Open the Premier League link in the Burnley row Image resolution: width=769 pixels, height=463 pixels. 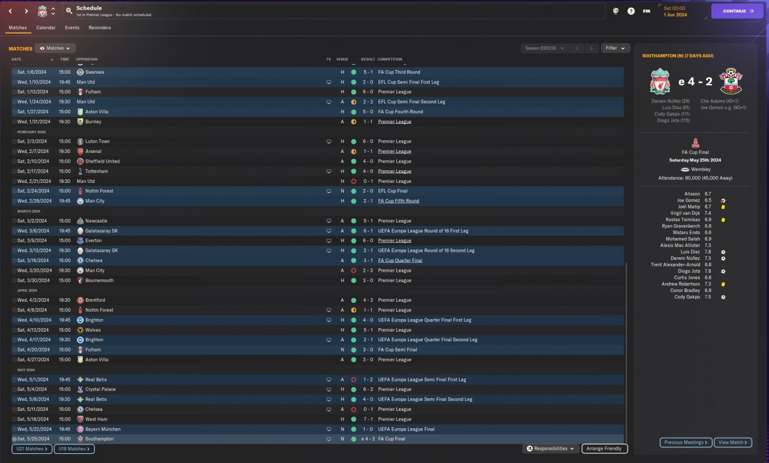click(395, 122)
